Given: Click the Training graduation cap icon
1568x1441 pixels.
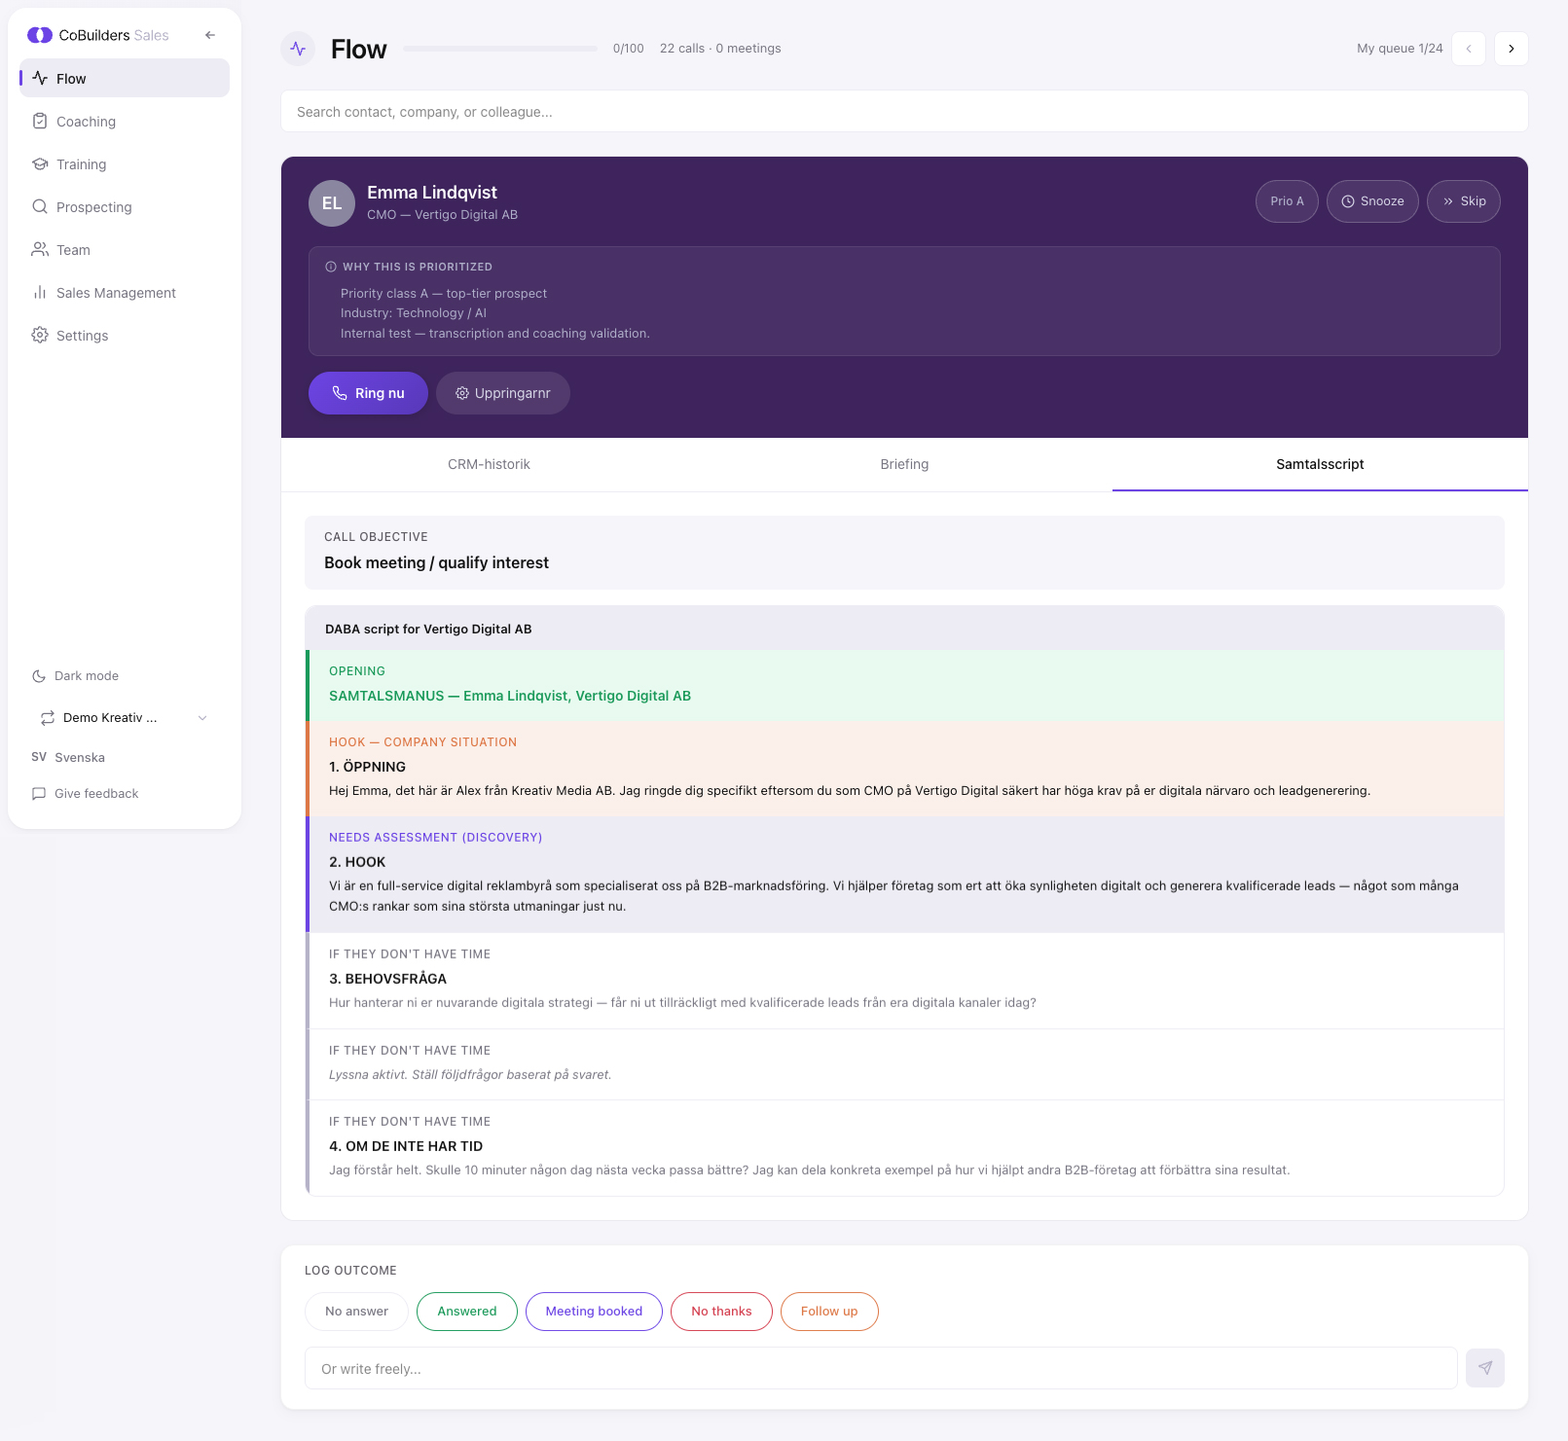Looking at the screenshot, I should coord(40,163).
